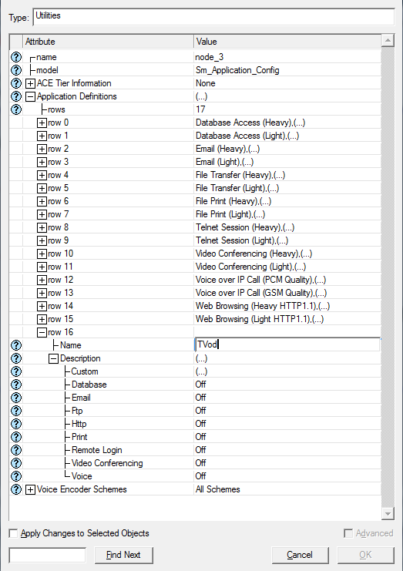Click the vertical scrollbar track
Viewport: 403px width, 571px height.
pyautogui.click(x=388, y=277)
